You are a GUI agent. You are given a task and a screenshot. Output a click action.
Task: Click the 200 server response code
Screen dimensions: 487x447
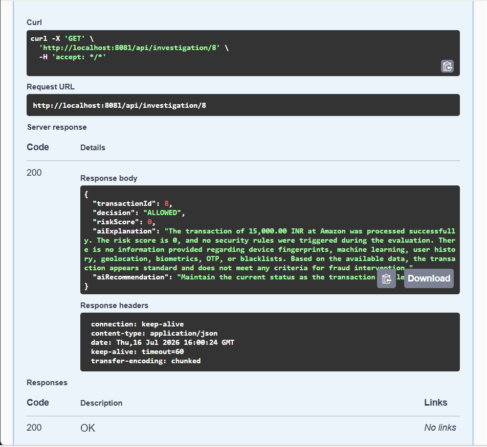tap(34, 173)
